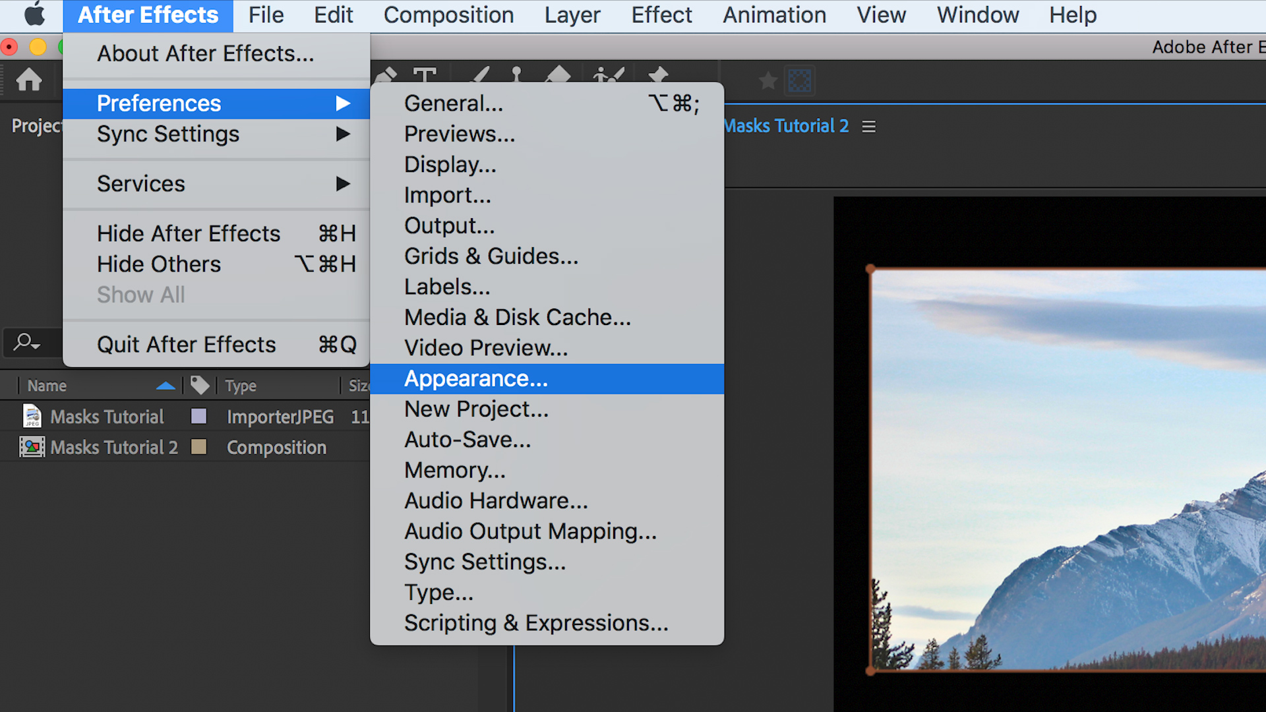Click the lavender label swatch for Masks Tutorial

click(198, 416)
